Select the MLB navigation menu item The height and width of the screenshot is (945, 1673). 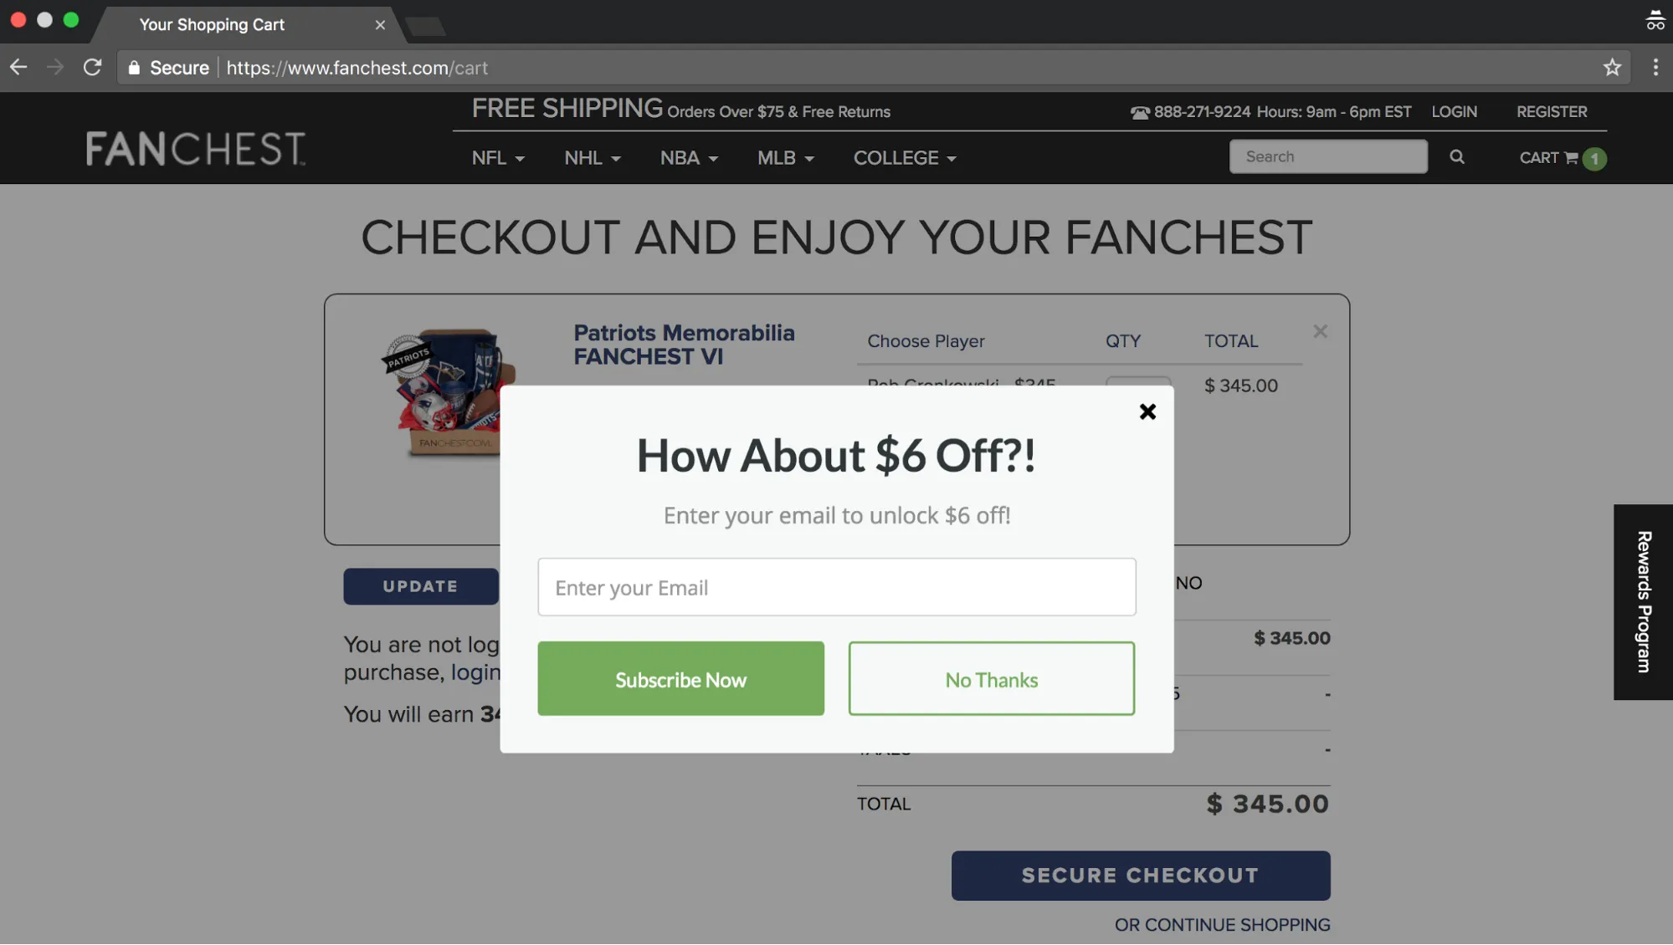[x=783, y=156]
